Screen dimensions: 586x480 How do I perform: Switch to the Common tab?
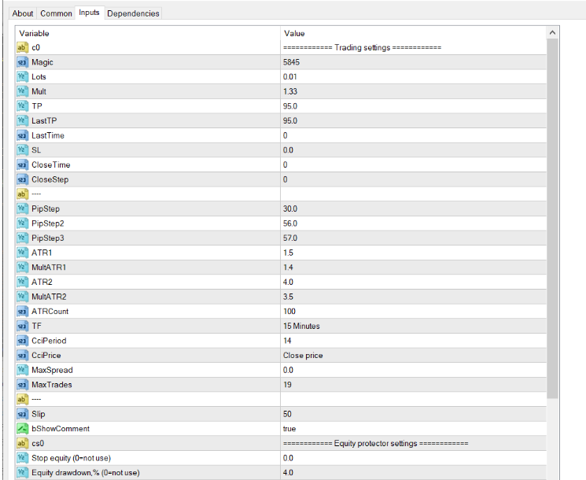click(x=56, y=13)
